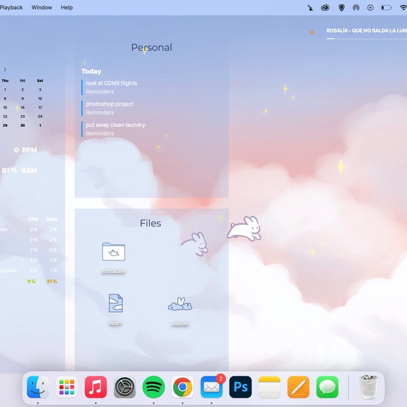Image resolution: width=407 pixels, height=407 pixels.
Task: Click the green 9% CPU total
Action: [31, 282]
